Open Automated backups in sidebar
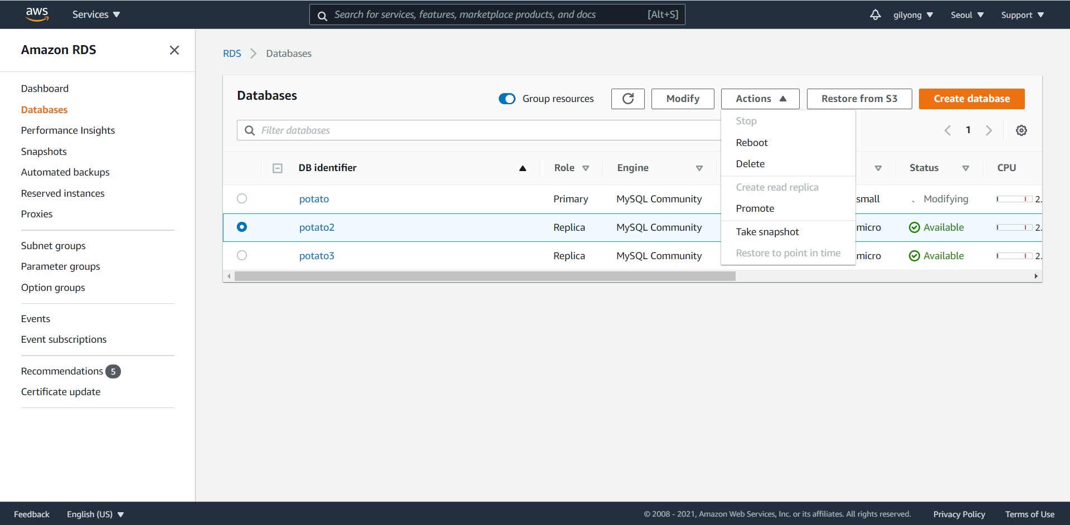 (x=65, y=172)
